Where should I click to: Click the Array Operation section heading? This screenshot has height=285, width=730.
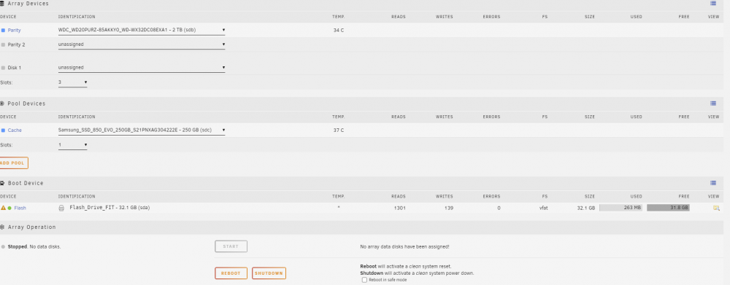(31, 227)
